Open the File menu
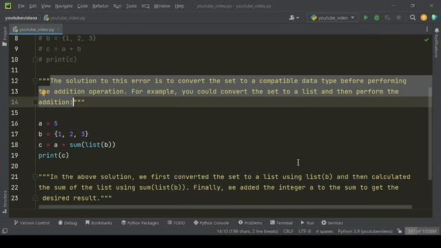This screenshot has height=248, width=441. point(21,6)
